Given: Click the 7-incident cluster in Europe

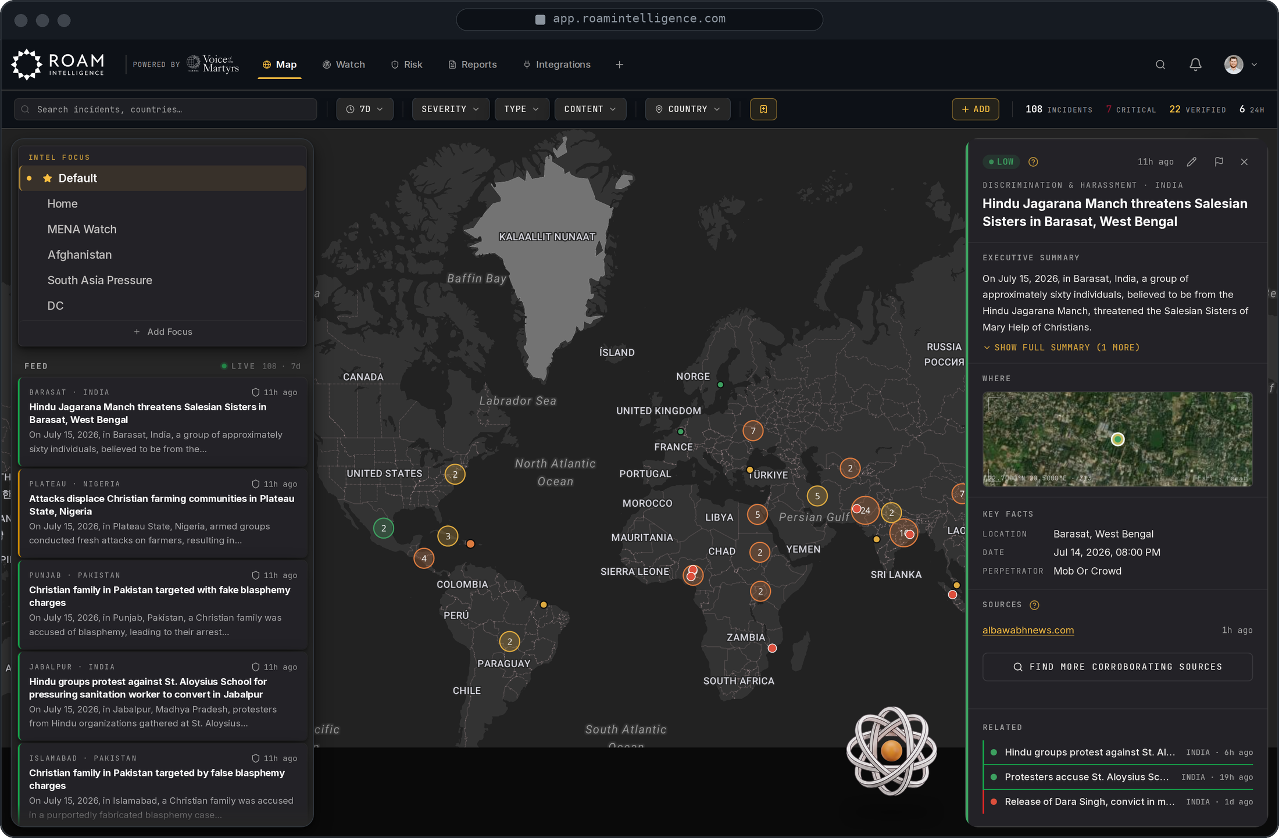Looking at the screenshot, I should tap(753, 431).
